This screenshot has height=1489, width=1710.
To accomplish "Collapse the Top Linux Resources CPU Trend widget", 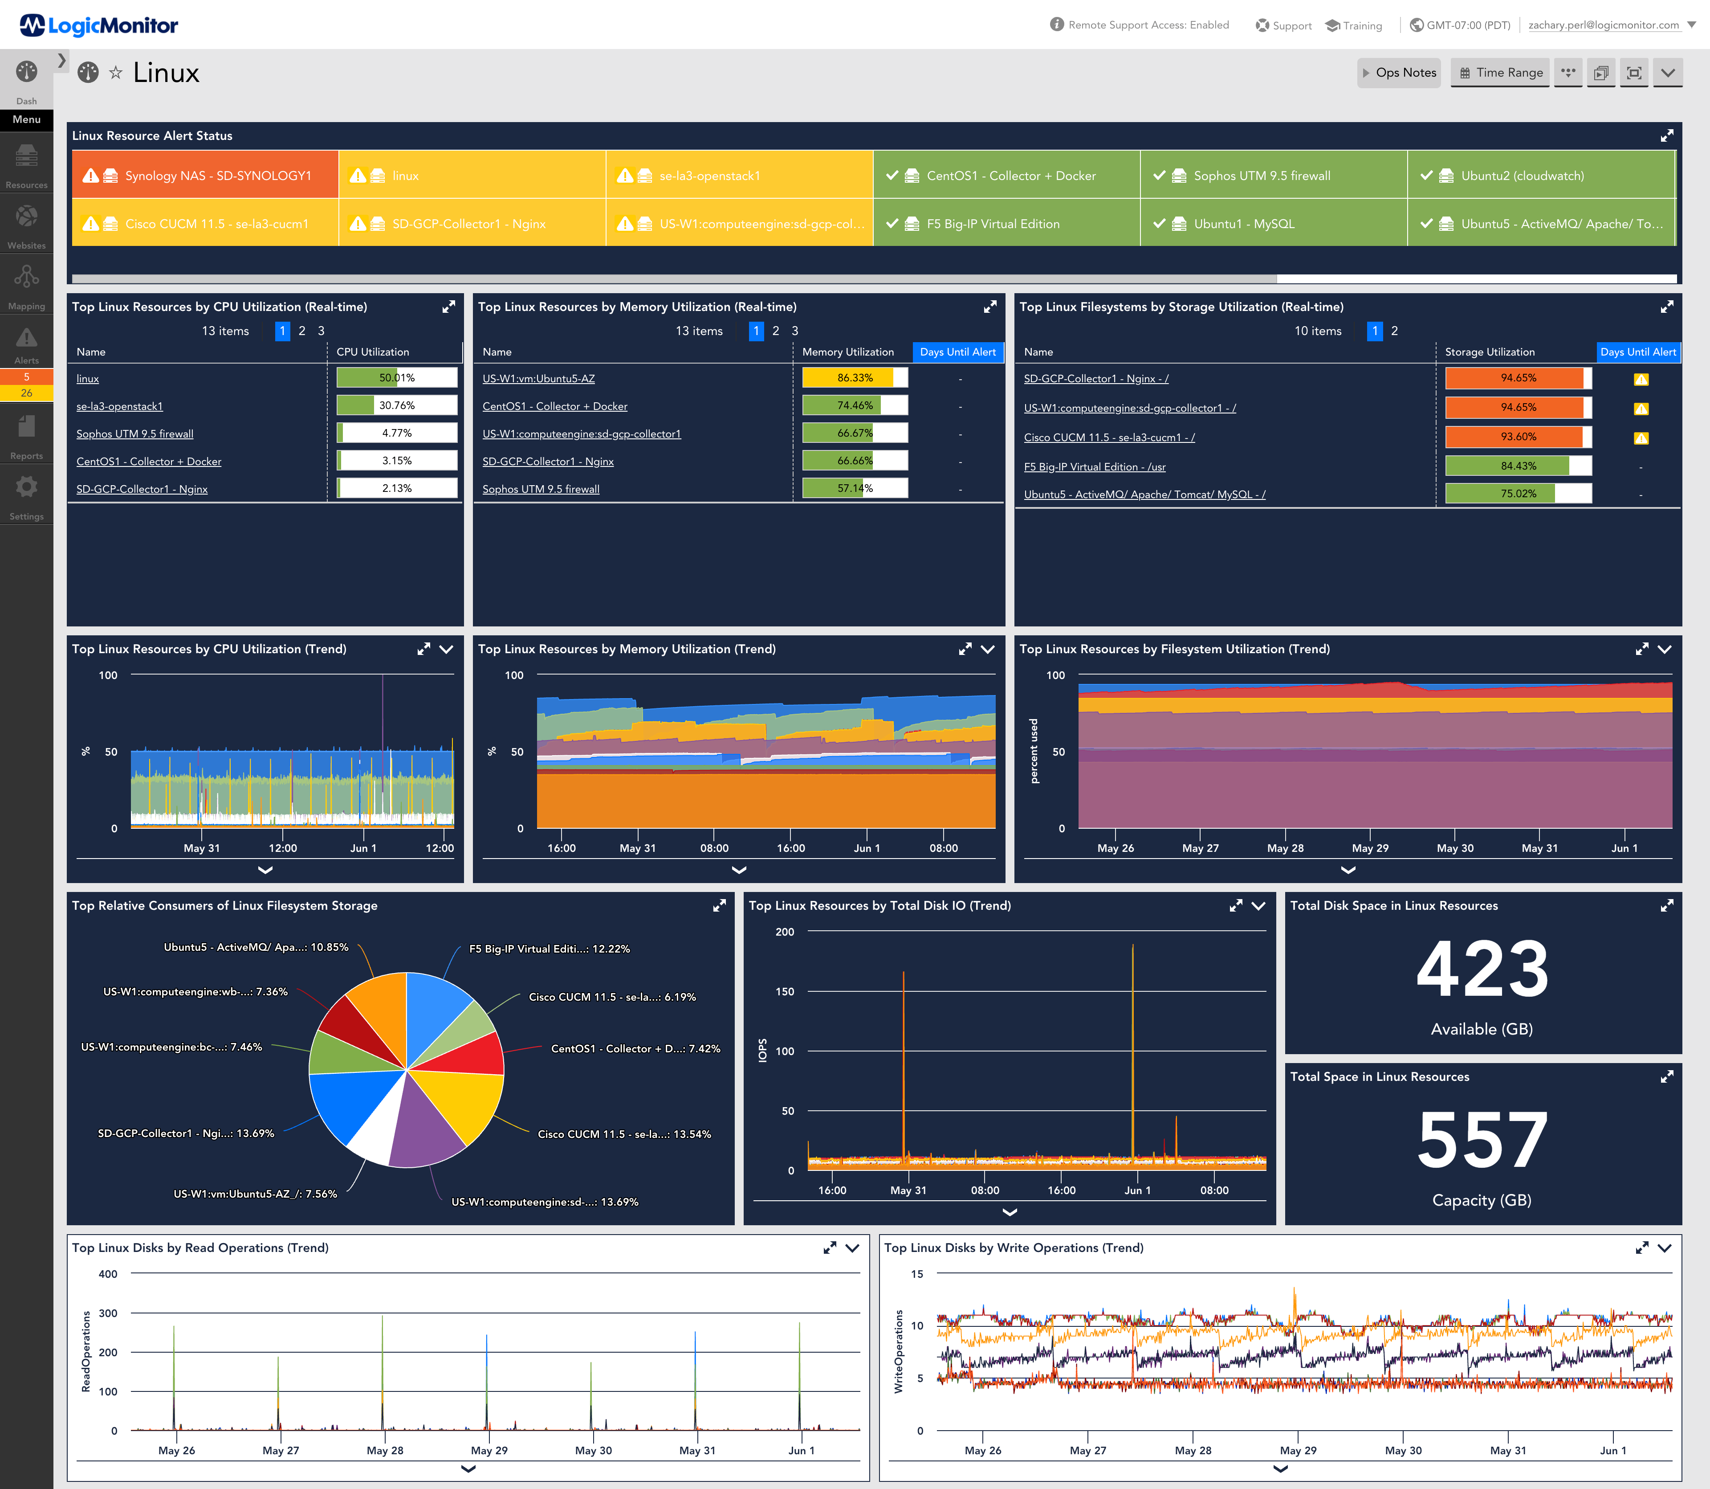I will pos(447,649).
